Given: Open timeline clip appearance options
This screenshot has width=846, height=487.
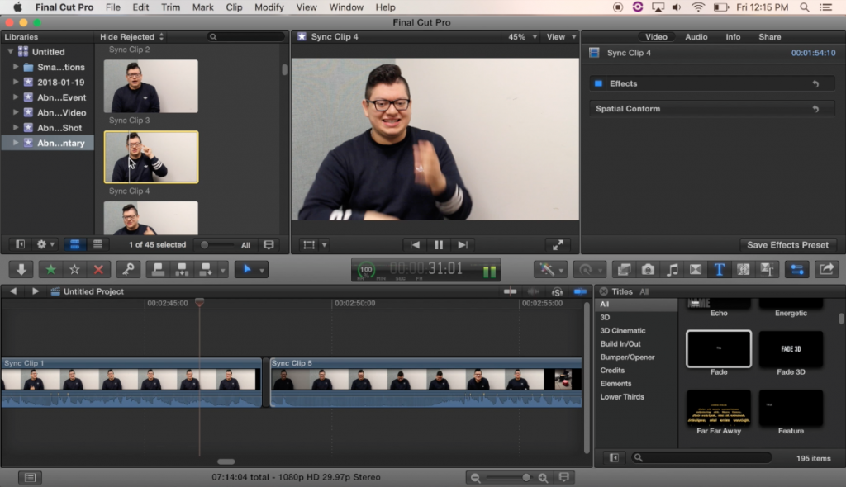Looking at the screenshot, I should pos(563,477).
